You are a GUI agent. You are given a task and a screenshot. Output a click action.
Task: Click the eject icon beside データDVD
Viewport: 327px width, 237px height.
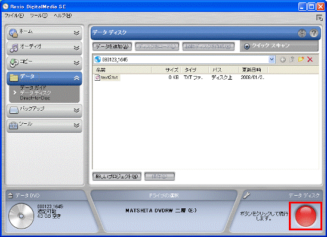[10, 196]
